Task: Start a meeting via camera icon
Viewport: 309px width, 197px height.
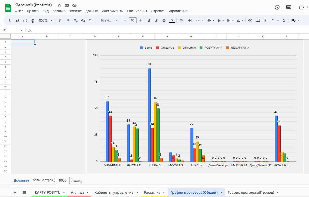Action: click(302, 7)
